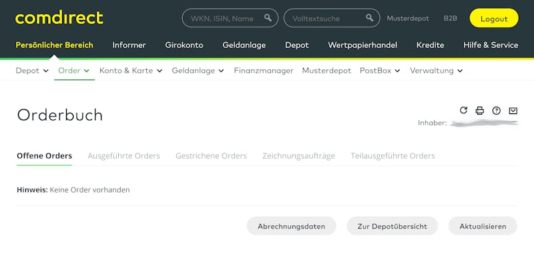Focus the Volltextsuche search field
Viewport: 534px width, 262px height.
(x=332, y=18)
